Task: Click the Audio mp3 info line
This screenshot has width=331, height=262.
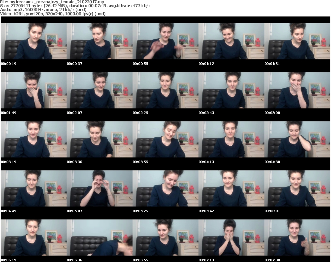Action: (x=43, y=10)
